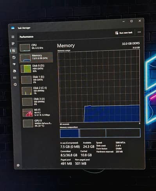Go to the Processes page icon
The image size is (156, 191).
tap(13, 43)
